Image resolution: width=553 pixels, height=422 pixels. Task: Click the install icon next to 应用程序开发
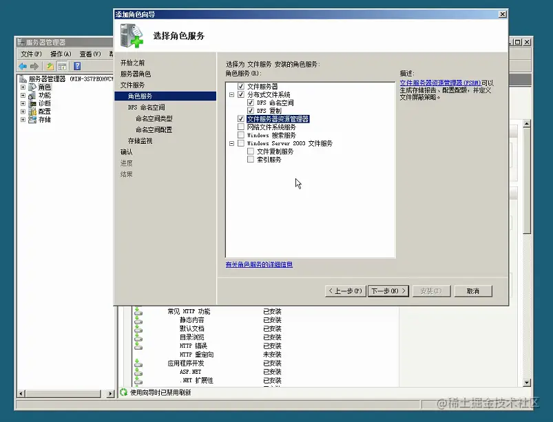point(138,363)
